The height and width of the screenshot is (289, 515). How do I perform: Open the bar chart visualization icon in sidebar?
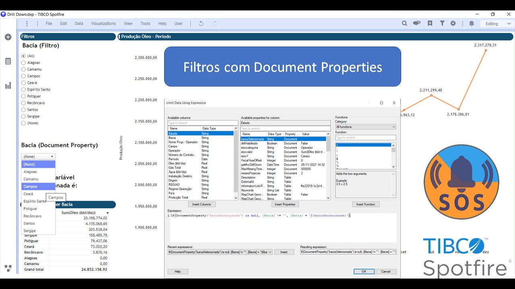pyautogui.click(x=8, y=85)
